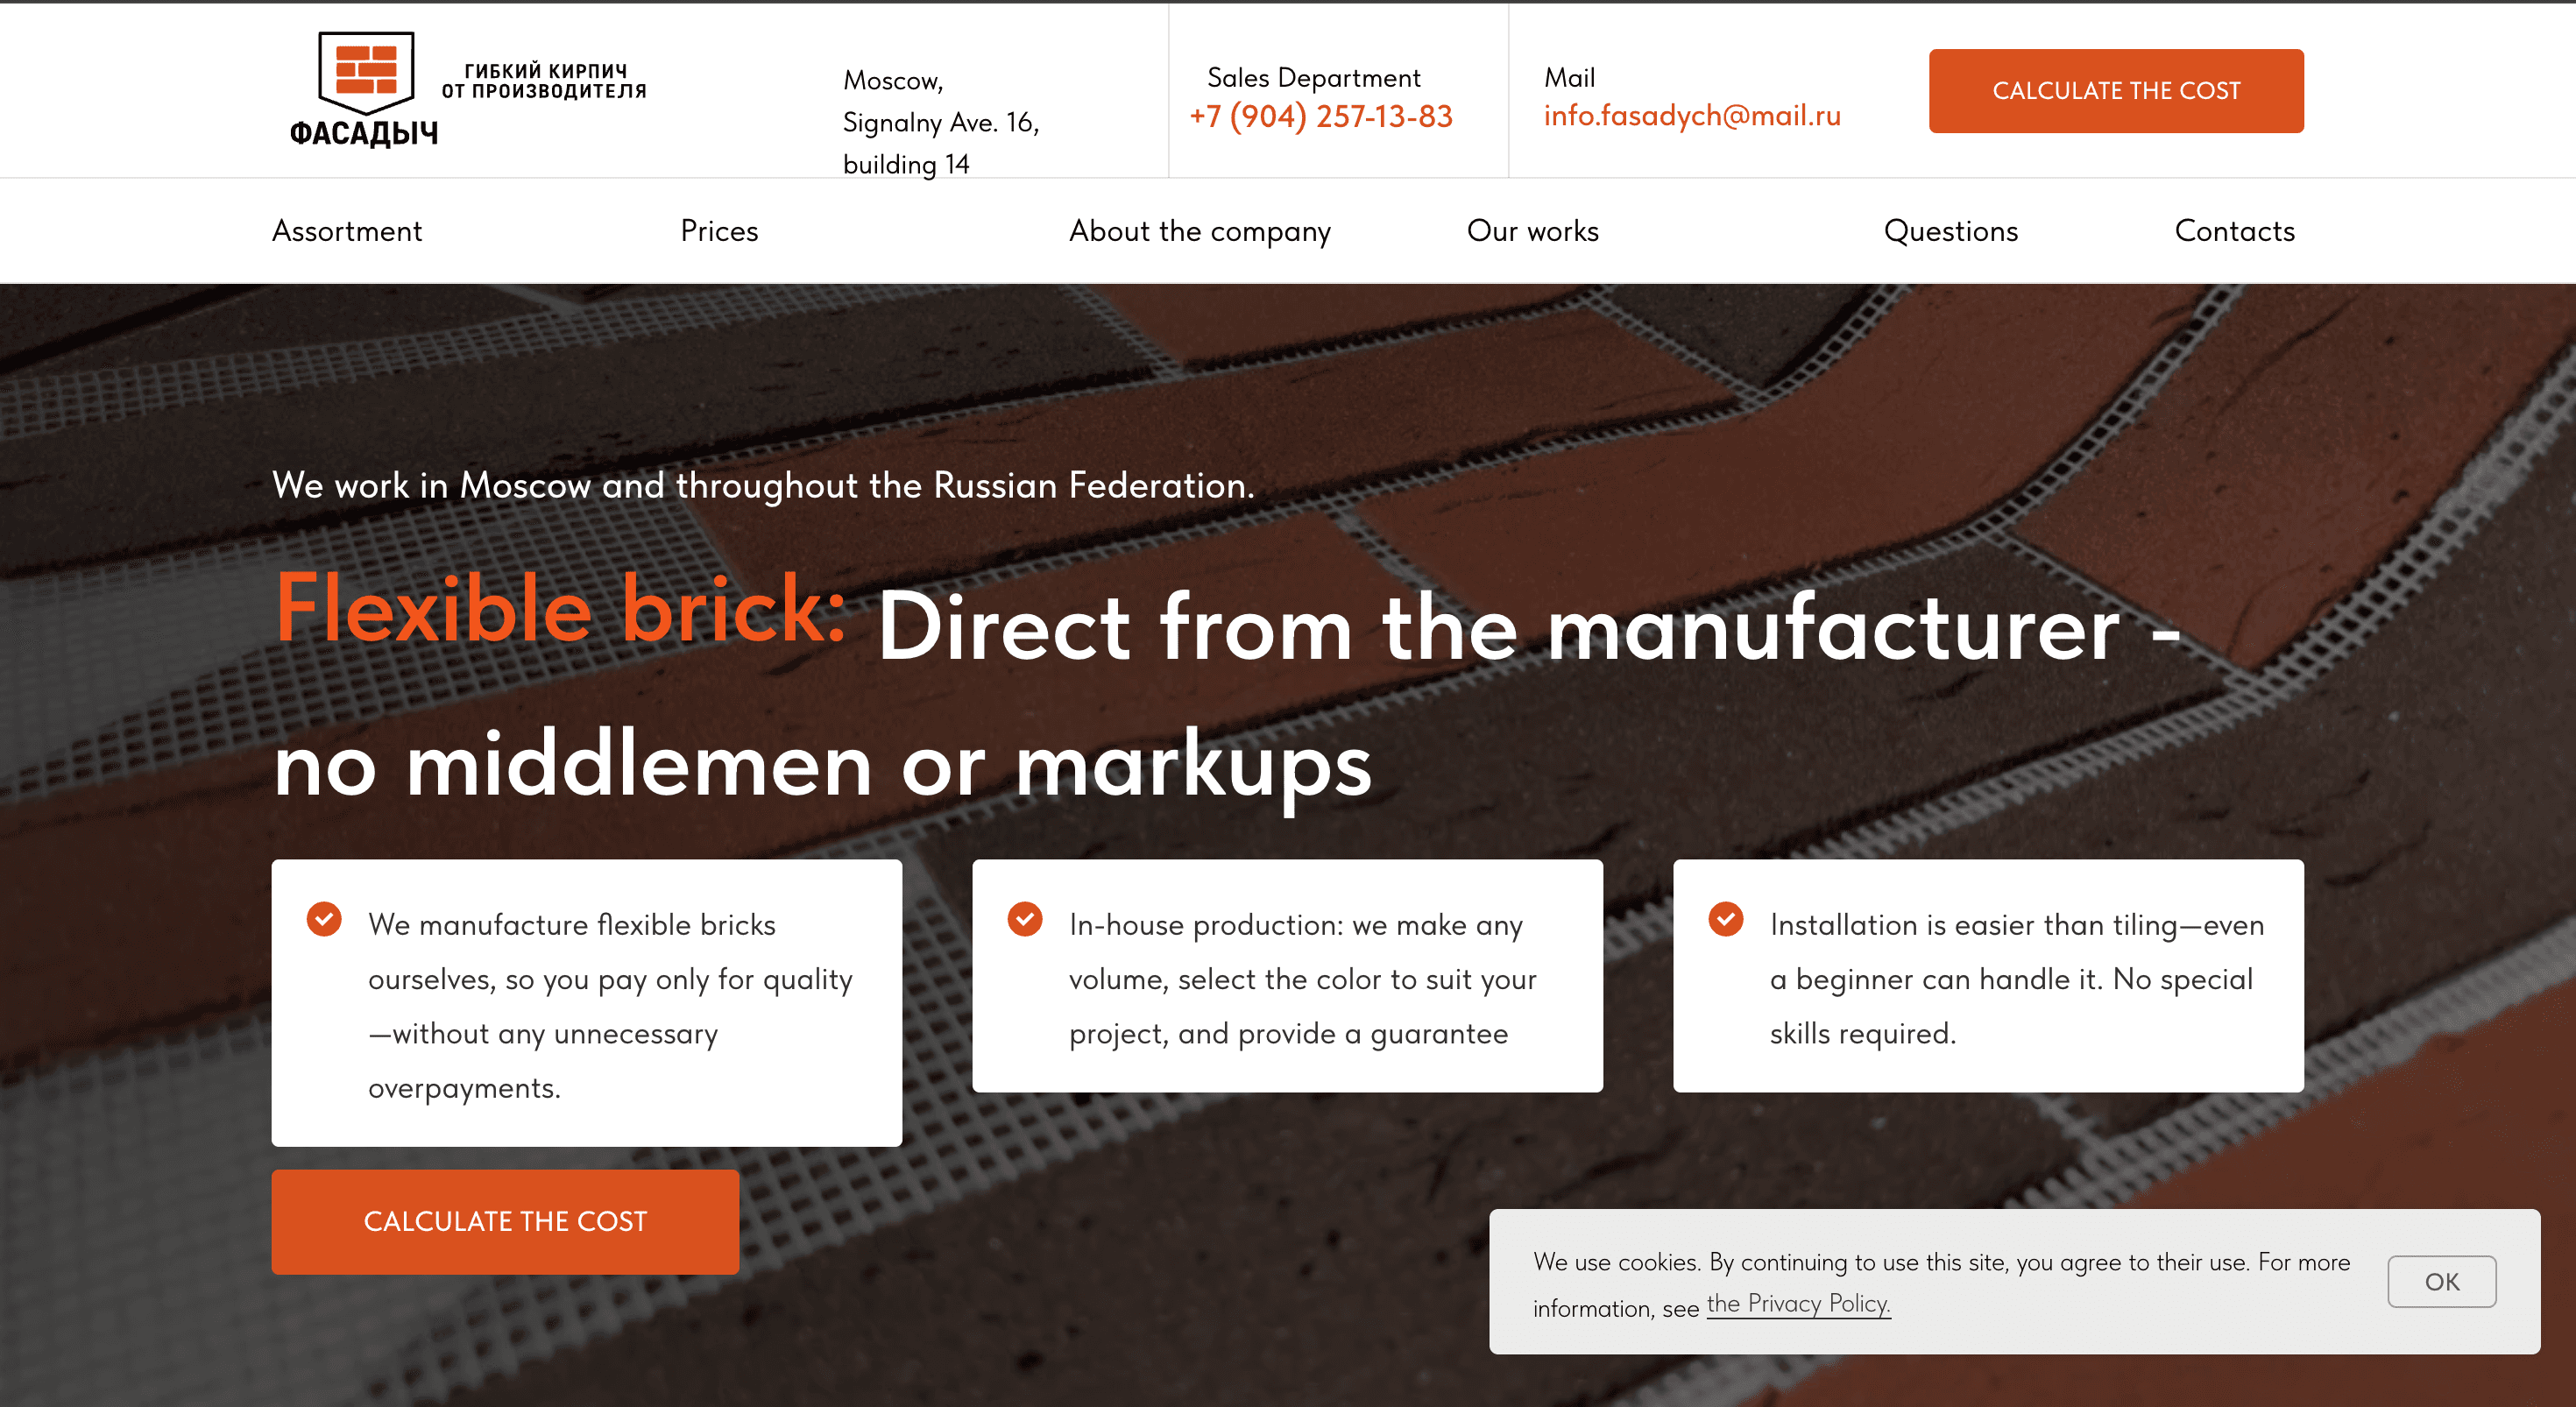Click the checkmark icon beside "We manufacture flexible bricks"
This screenshot has width=2576, height=1407.
(324, 919)
